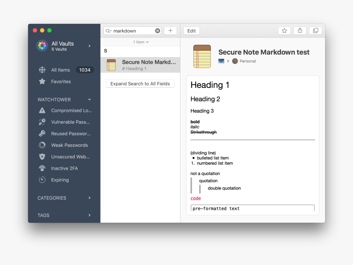Open the share sheet for this note
353x265 pixels.
point(300,30)
